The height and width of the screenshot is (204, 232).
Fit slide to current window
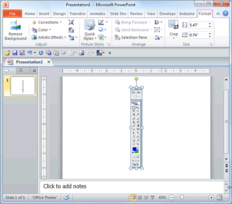pyautogui.click(x=219, y=197)
